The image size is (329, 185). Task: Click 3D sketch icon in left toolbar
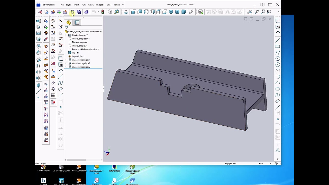(61, 64)
